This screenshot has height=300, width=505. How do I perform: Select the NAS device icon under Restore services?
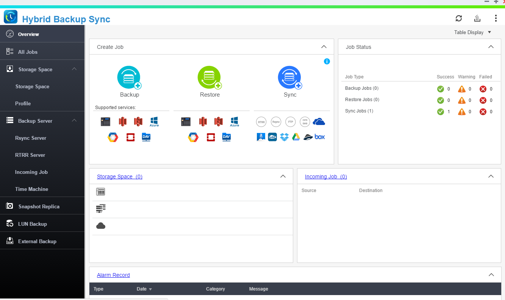(x=186, y=122)
